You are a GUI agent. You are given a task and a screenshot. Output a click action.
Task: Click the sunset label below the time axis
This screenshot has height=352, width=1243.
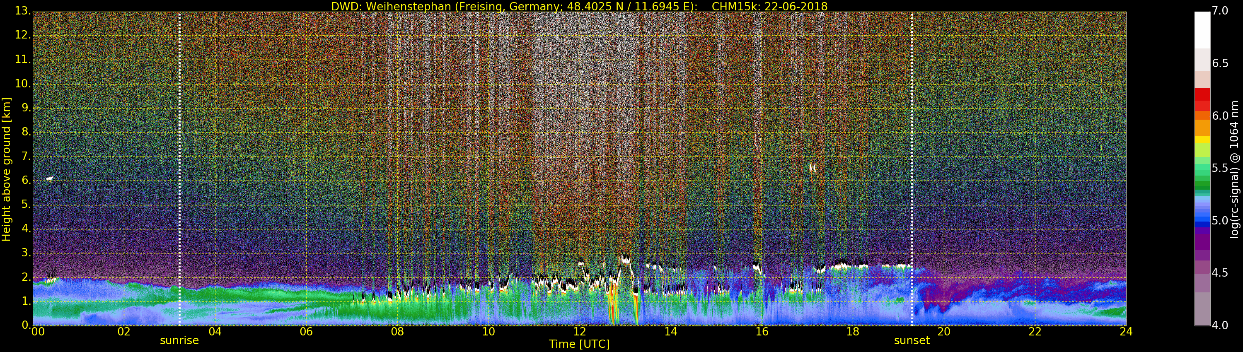[x=912, y=340]
